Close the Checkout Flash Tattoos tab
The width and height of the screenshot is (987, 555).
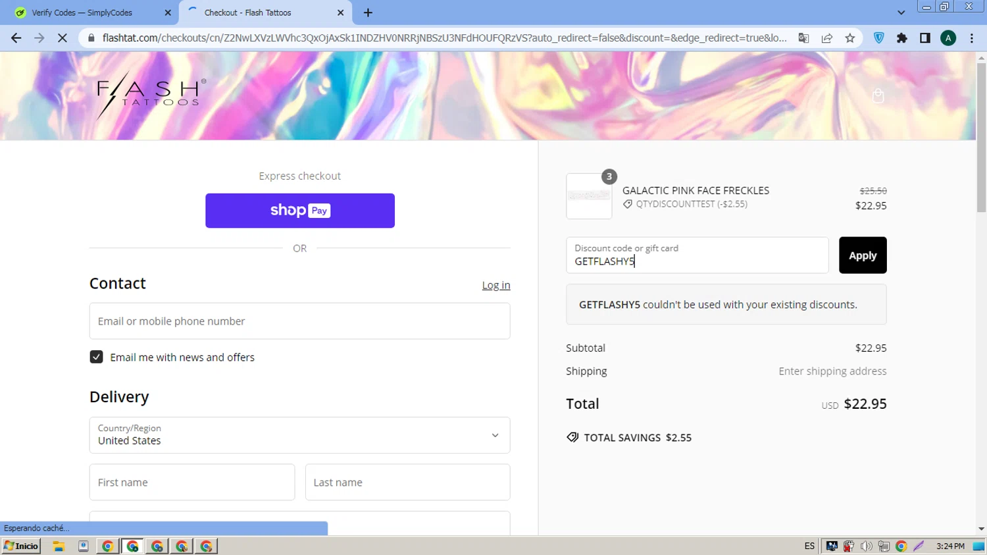[x=340, y=13]
